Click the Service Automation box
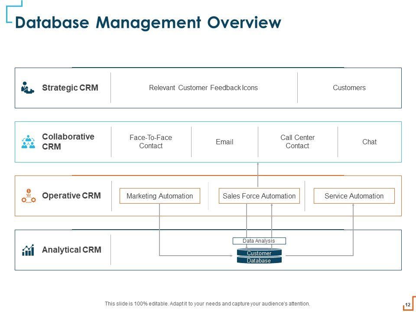Viewport: 416px width, 312px height. [354, 196]
